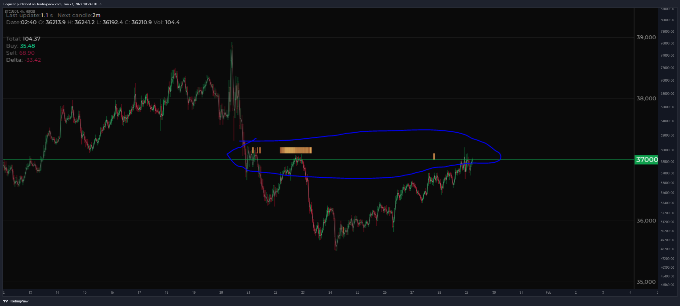This screenshot has width=680, height=306.
Task: Click the open value O: 36213.9
Action: pyautogui.click(x=52, y=22)
